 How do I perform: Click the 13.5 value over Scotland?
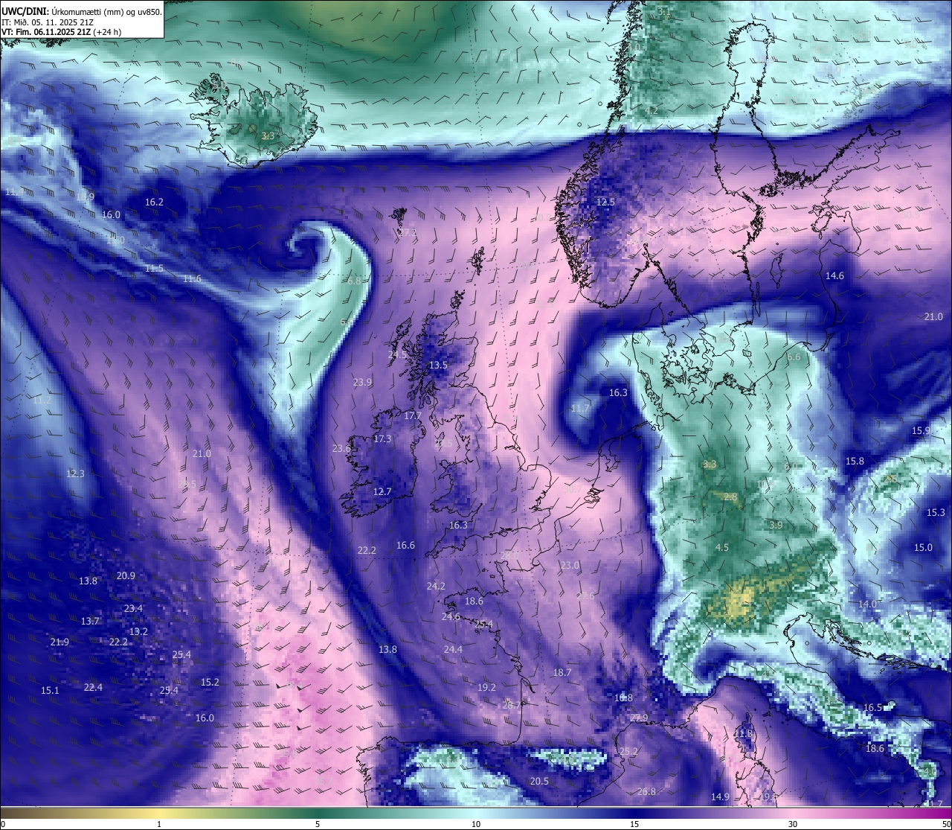coord(438,365)
